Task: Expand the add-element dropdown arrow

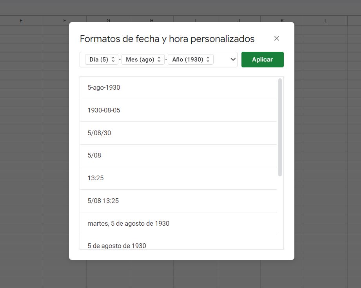Action: [233, 60]
